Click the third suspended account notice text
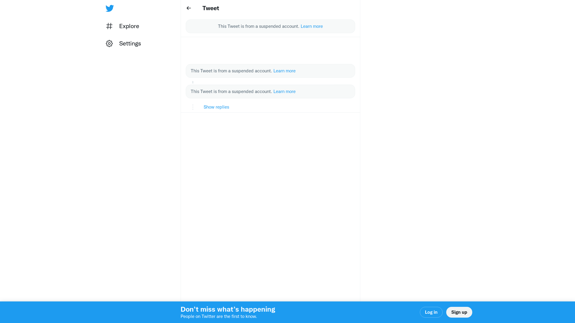The width and height of the screenshot is (575, 323). (231, 92)
